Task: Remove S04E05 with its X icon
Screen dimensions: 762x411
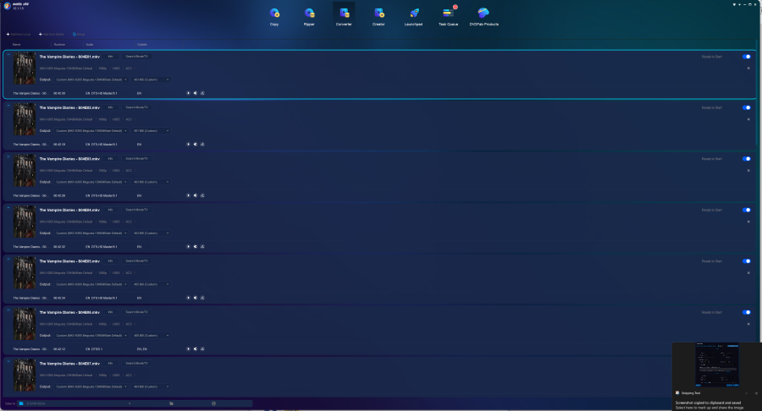Action: pyautogui.click(x=748, y=273)
